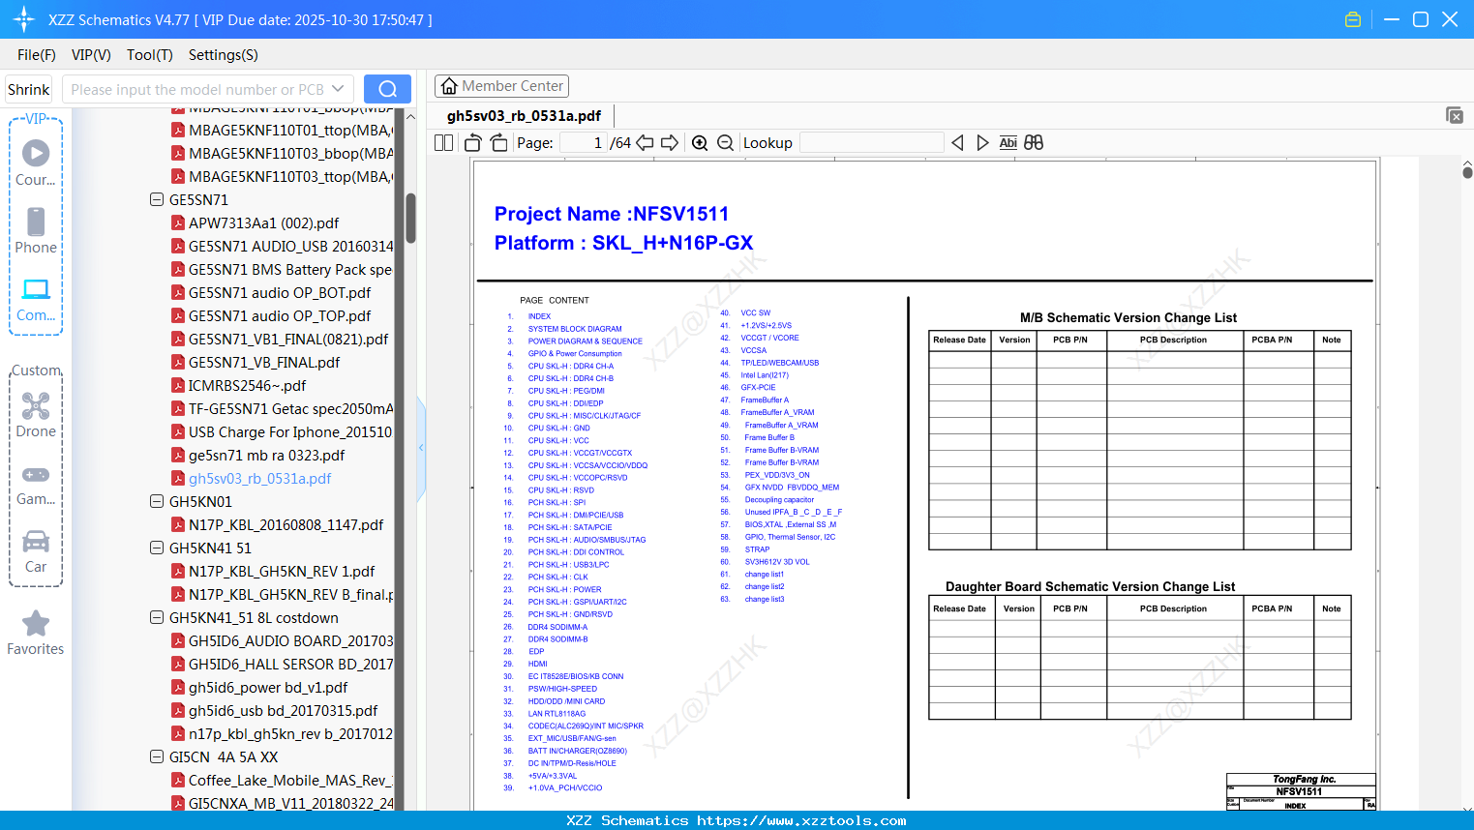Screen dimensions: 1474x830
Task: Open the File(F) menu
Action: click(x=37, y=55)
